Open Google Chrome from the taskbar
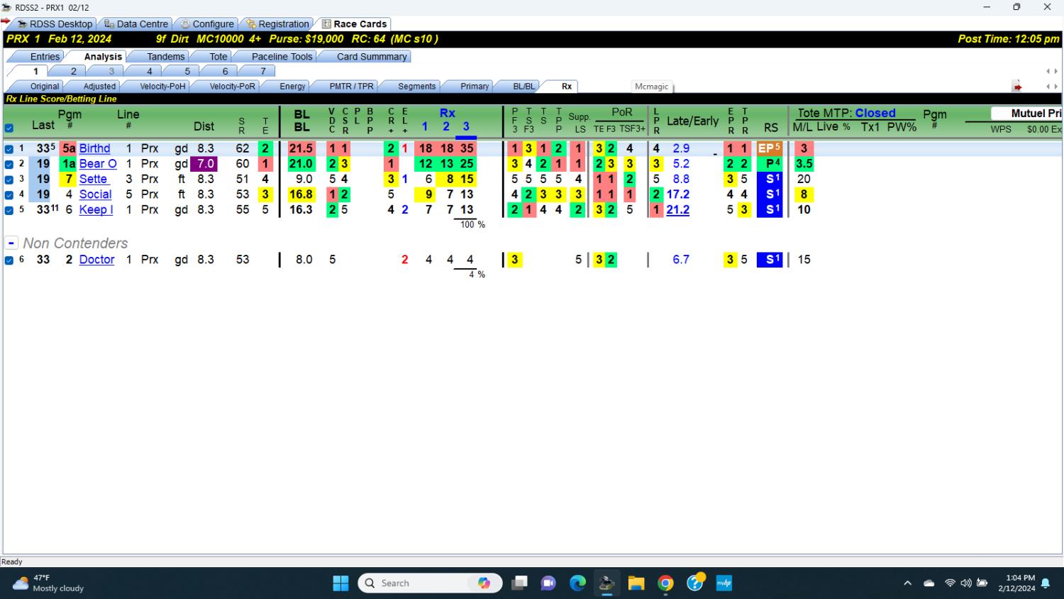1064x599 pixels. click(x=665, y=583)
